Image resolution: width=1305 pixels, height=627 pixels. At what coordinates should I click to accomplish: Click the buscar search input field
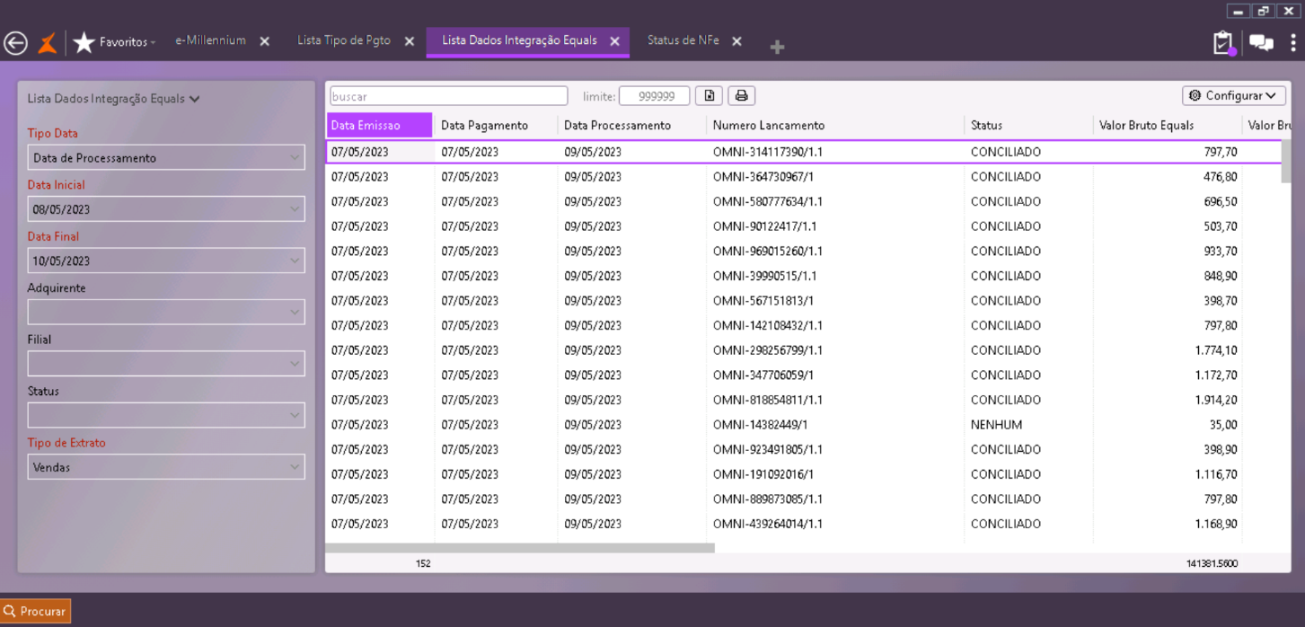(448, 96)
